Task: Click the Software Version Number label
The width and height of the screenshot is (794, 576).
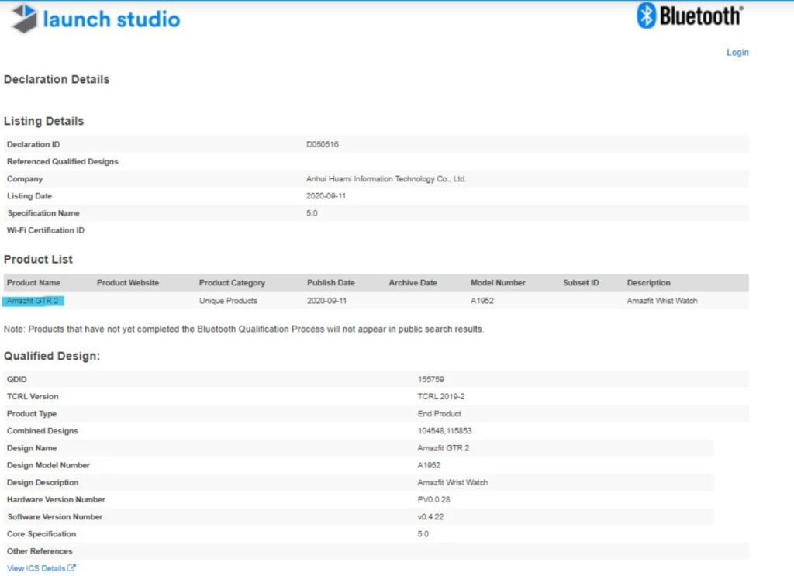Action: point(55,517)
